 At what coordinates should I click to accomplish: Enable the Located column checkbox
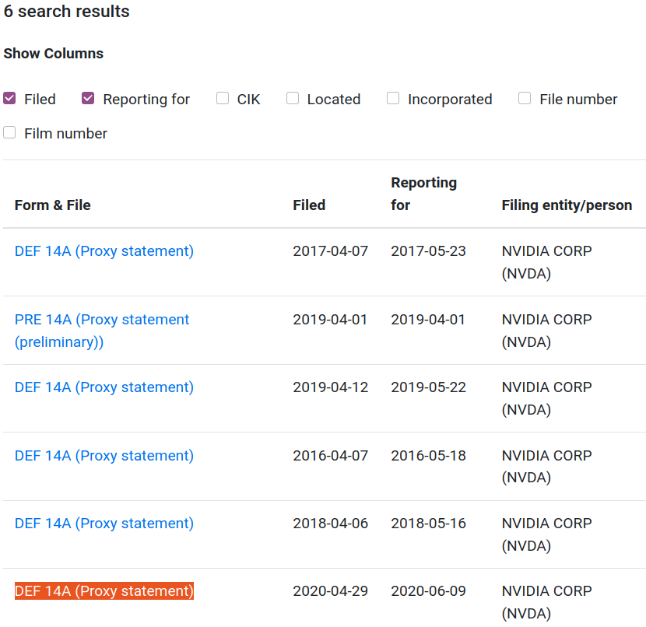coord(293,99)
